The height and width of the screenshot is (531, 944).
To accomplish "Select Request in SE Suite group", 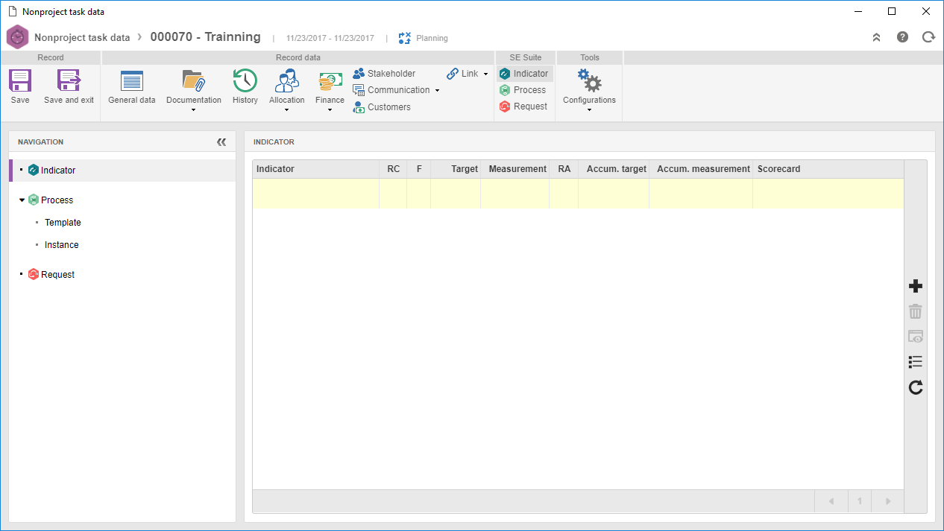I will click(523, 106).
